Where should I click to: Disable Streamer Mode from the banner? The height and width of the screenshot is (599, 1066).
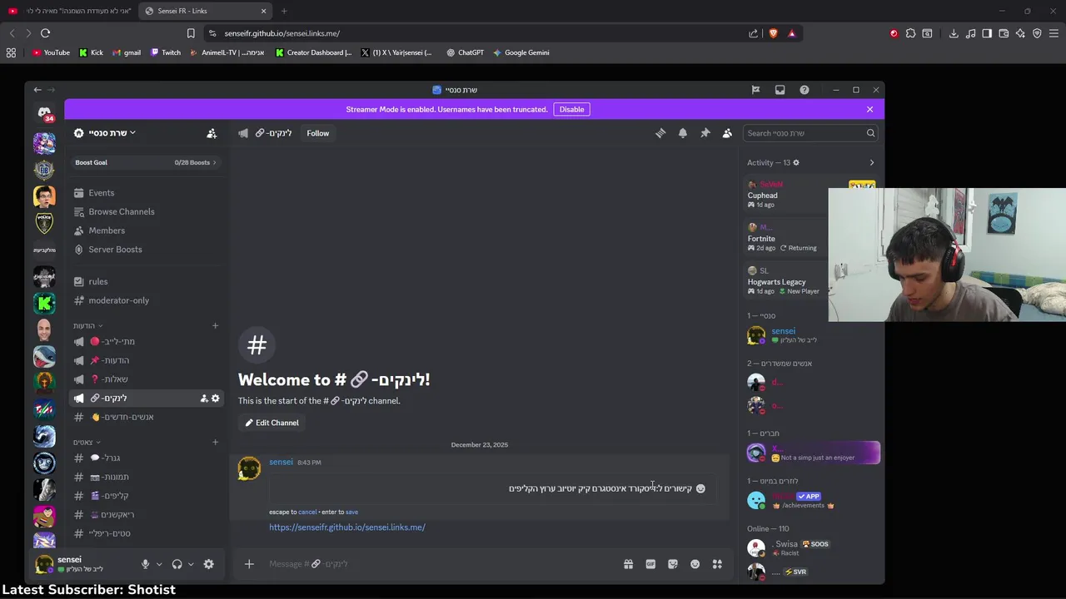click(571, 109)
